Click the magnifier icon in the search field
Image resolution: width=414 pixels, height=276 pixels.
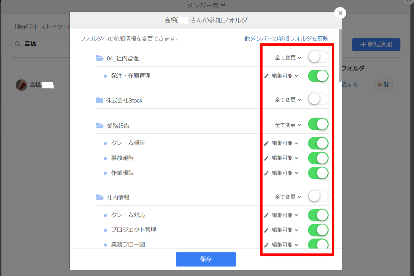[17, 43]
